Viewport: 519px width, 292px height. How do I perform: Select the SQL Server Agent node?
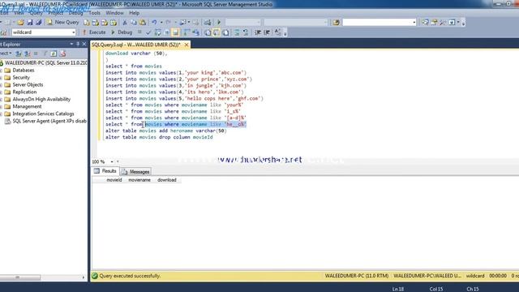coord(49,121)
